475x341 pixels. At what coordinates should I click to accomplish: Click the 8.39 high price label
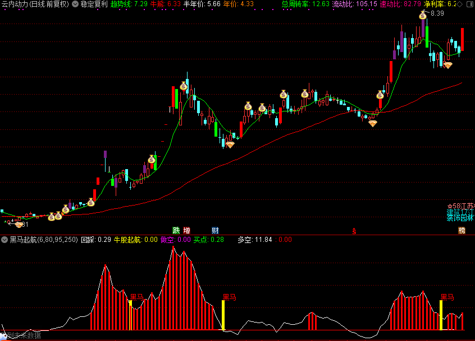(x=437, y=13)
